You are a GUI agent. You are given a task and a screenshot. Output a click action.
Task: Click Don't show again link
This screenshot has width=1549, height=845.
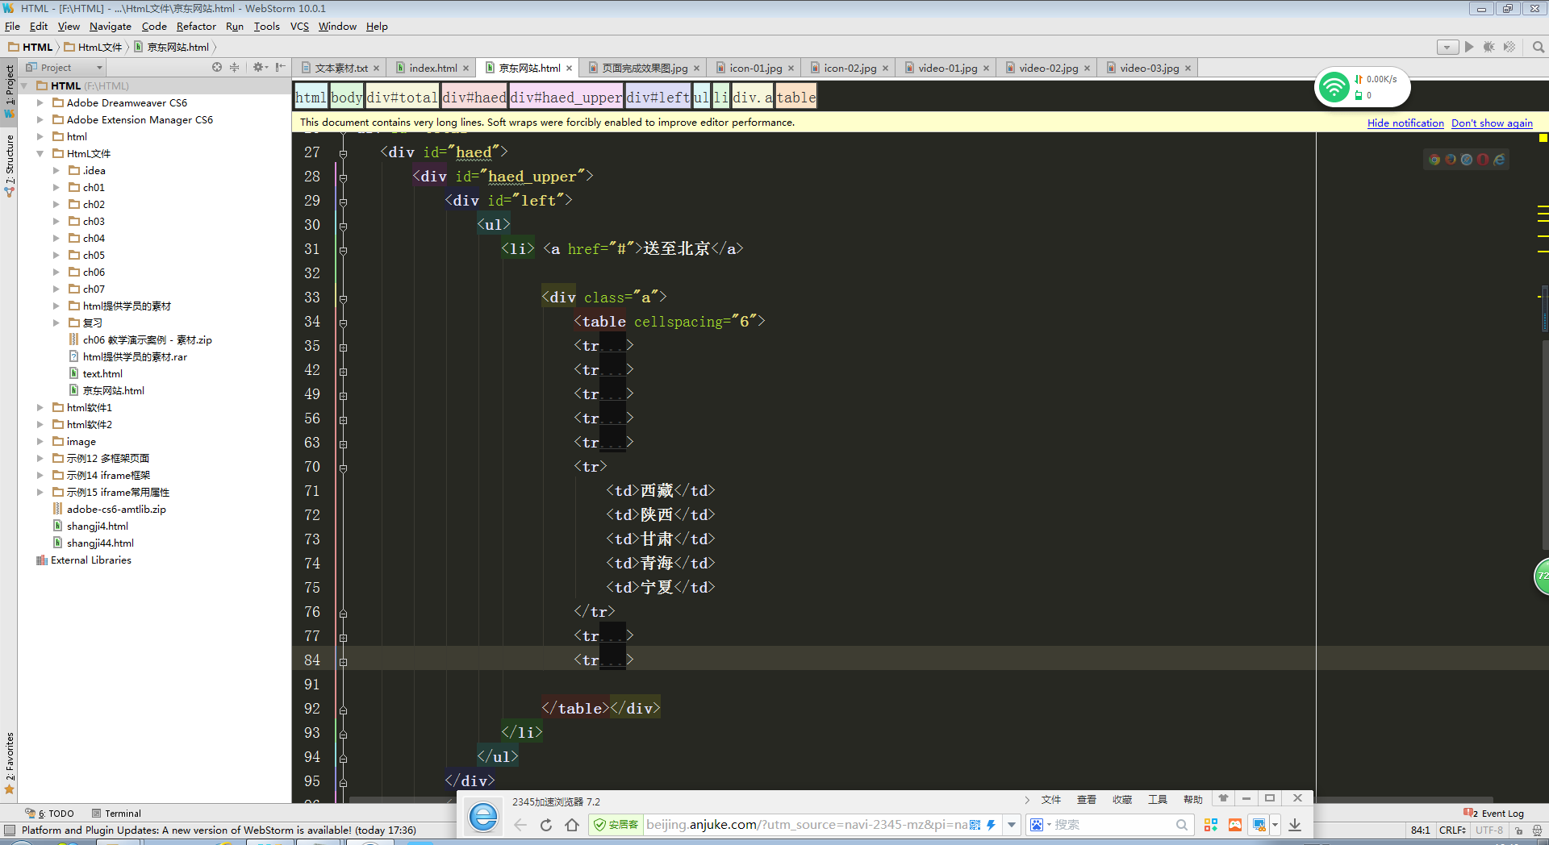(x=1492, y=123)
